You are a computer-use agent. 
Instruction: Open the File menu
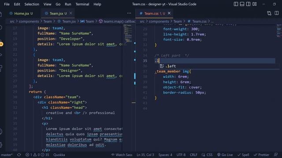point(7,4)
